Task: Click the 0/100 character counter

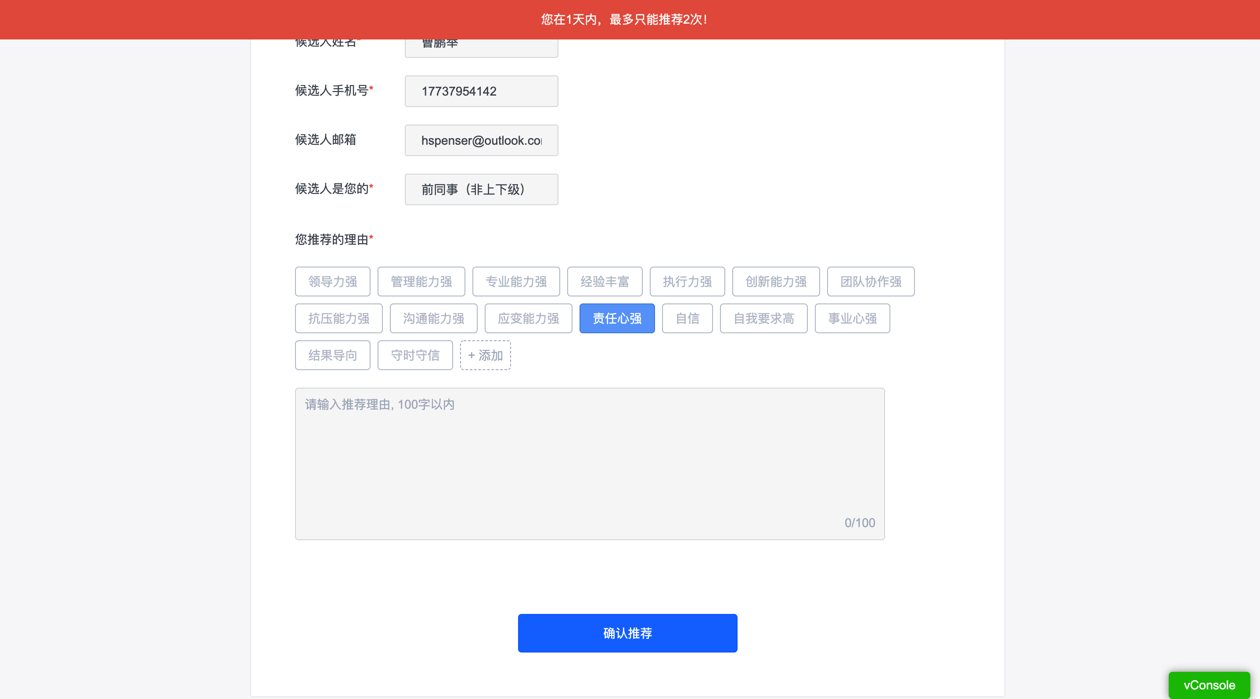Action: click(x=860, y=523)
